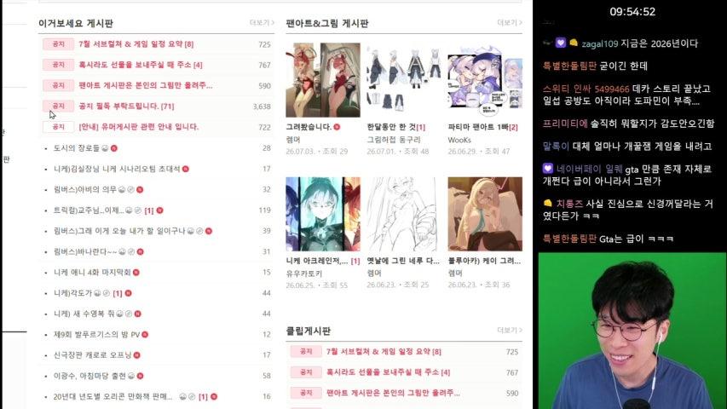
Task: Open post 니케) 새 수영복 줘
Action: point(84,314)
